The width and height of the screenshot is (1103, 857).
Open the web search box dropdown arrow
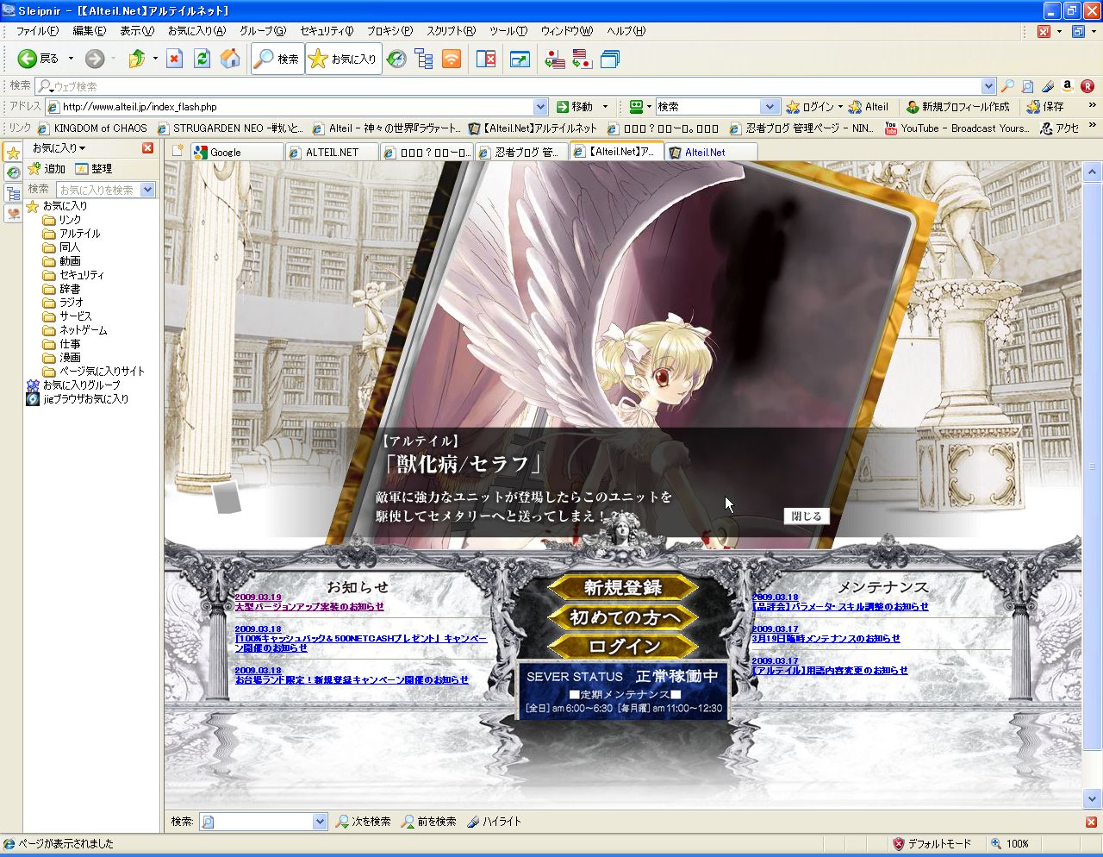[988, 86]
